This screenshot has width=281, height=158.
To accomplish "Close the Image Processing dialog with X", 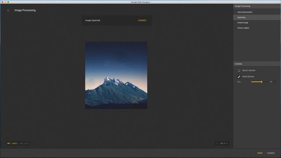I will 8,11.
